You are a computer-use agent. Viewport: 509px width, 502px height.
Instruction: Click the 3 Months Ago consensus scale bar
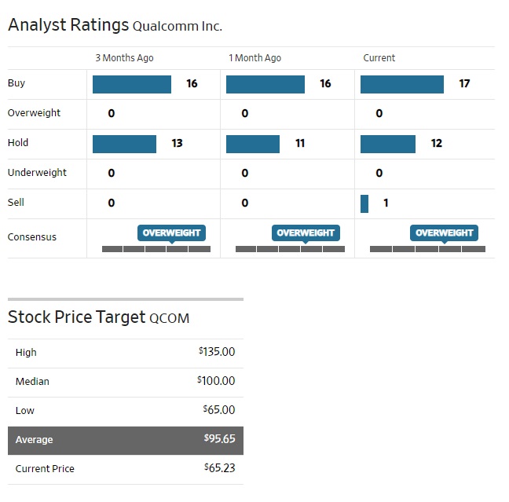pyautogui.click(x=156, y=249)
